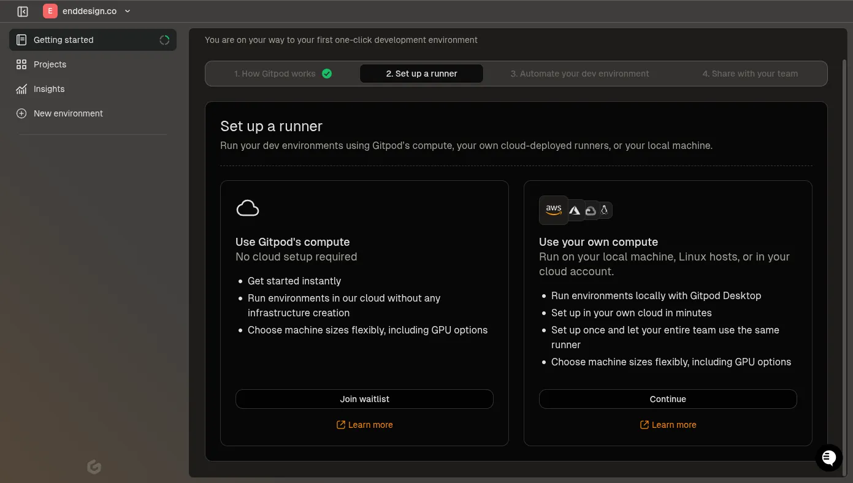This screenshot has height=483, width=853.
Task: Click the Getting started progress ring icon
Action: click(164, 40)
